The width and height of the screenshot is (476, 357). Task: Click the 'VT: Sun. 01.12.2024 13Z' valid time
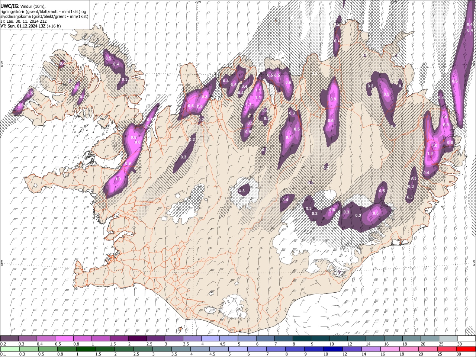[x=23, y=26]
